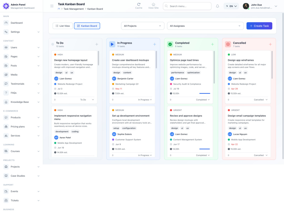
Task: Click the Cancelled column scrollbar
Action: pos(272,65)
